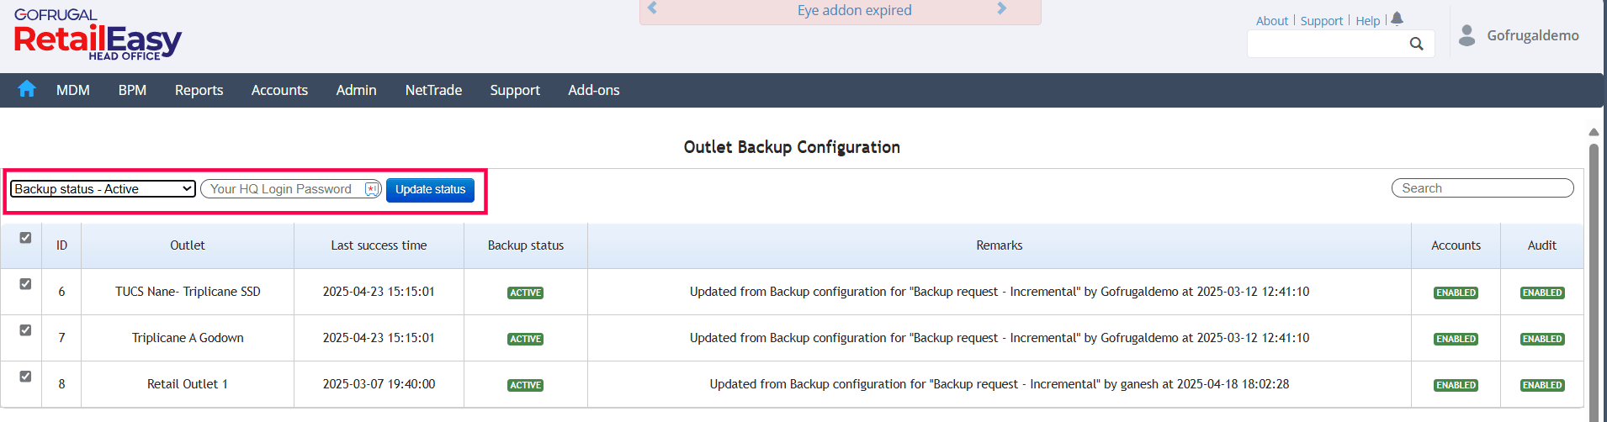Show next announcement with right arrow
1607x422 pixels.
[x=1001, y=9]
